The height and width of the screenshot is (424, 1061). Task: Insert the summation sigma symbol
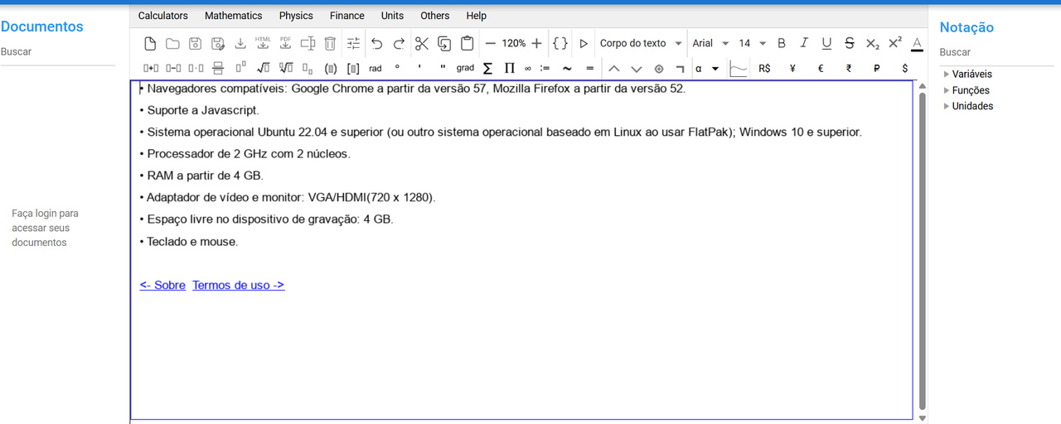point(487,69)
